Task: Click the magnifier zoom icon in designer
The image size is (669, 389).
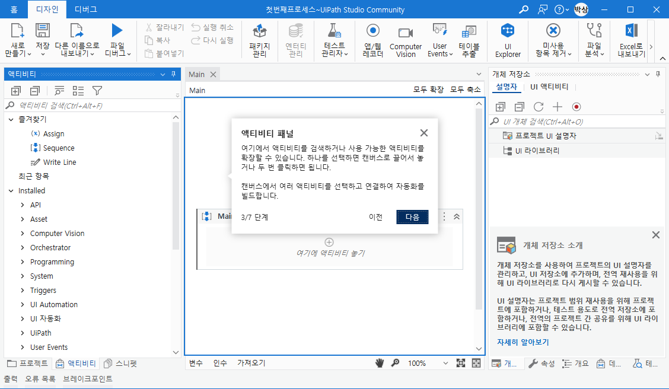Action: pyautogui.click(x=395, y=363)
